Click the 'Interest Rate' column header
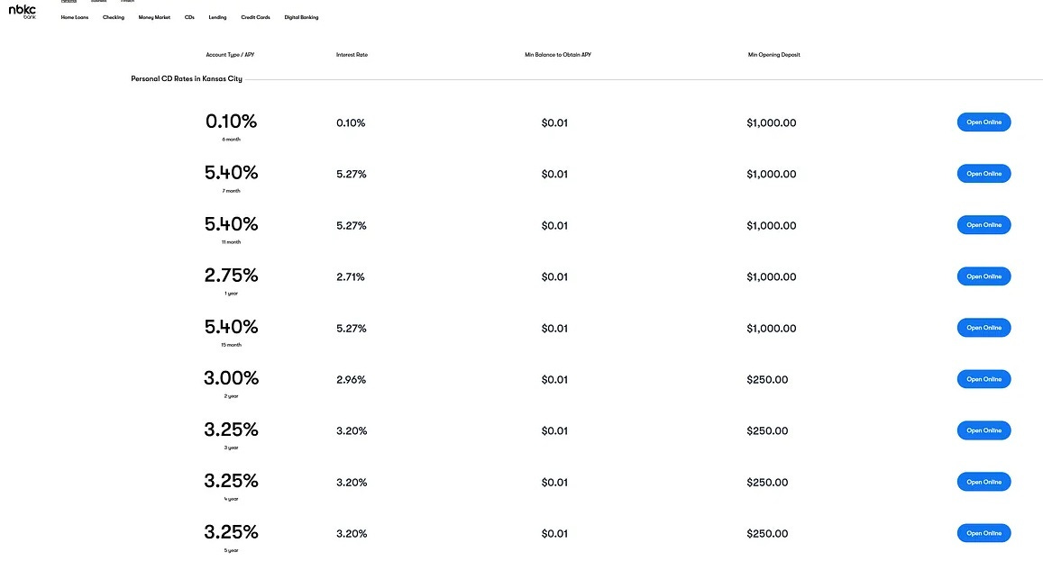 (x=352, y=55)
